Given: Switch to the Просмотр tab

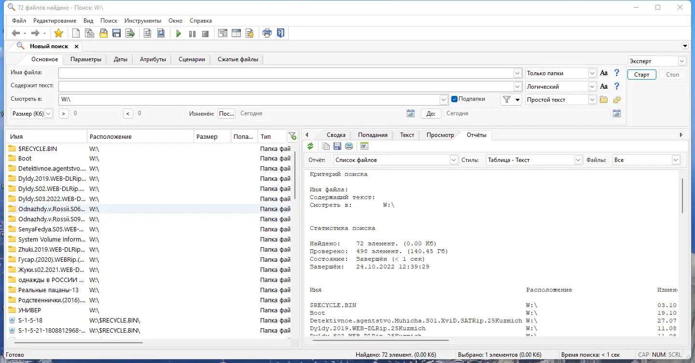Looking at the screenshot, I should point(441,135).
